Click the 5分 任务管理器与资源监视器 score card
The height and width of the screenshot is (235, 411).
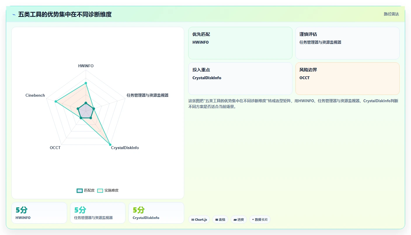click(98, 213)
